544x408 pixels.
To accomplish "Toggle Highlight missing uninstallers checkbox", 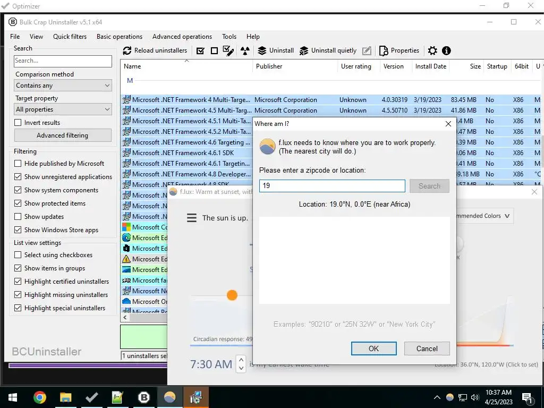I will click(x=18, y=294).
